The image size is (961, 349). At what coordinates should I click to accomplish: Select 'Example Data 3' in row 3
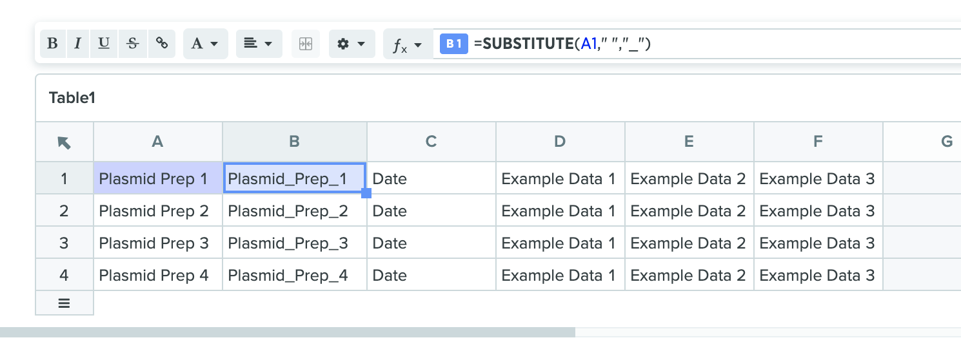pyautogui.click(x=818, y=243)
